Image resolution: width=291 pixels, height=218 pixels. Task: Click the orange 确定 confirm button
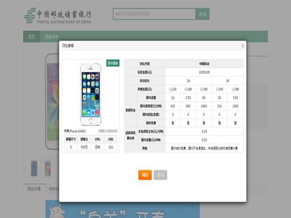145,175
